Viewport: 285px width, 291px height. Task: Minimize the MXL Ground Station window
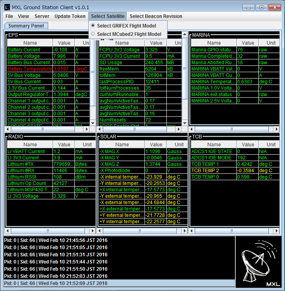pyautogui.click(x=249, y=8)
